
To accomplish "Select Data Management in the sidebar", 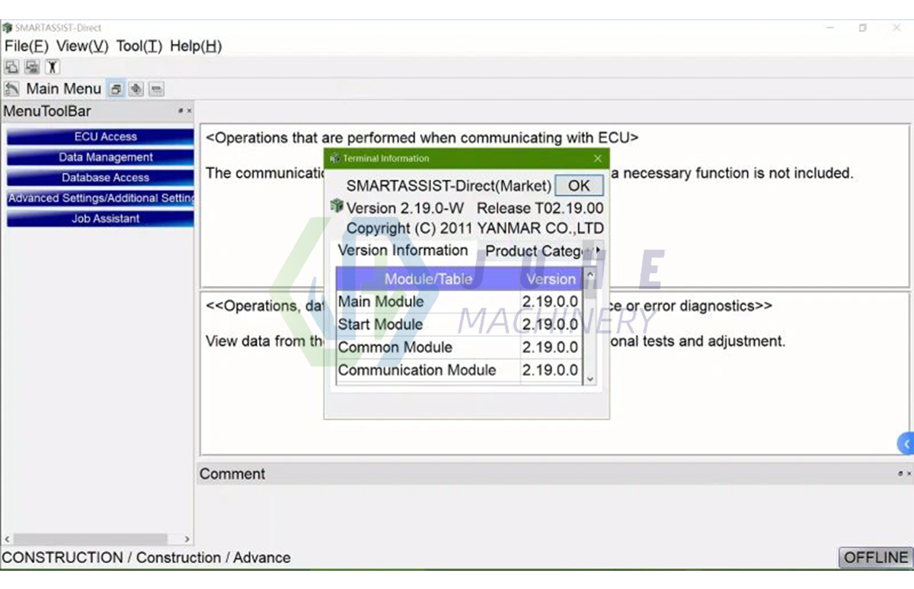I will [x=106, y=157].
